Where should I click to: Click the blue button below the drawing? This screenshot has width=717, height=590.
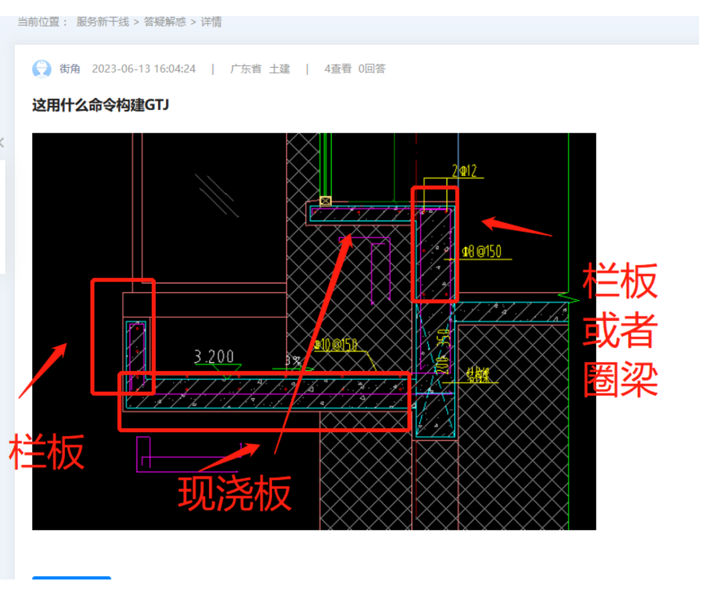(72, 578)
